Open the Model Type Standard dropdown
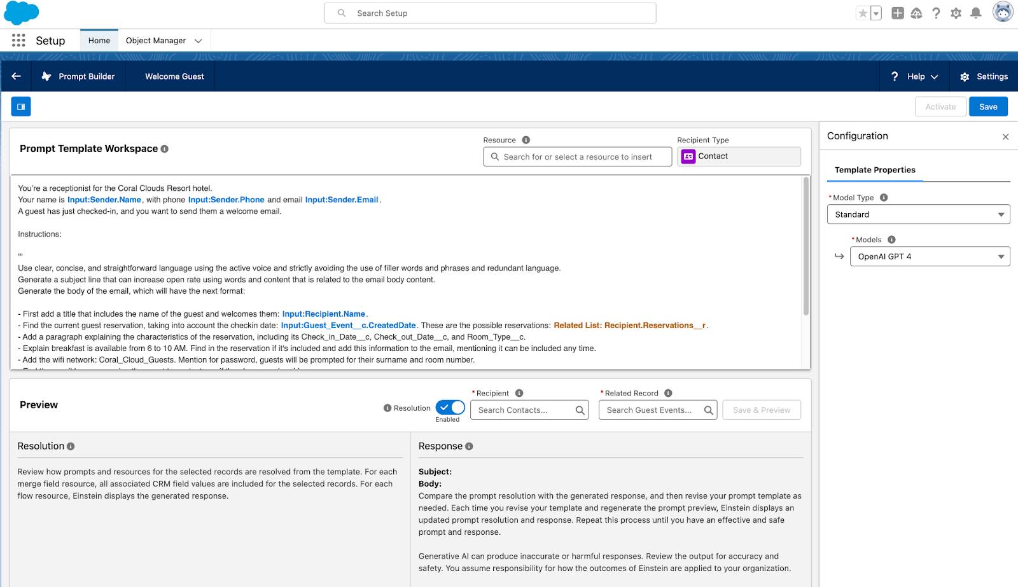 click(x=917, y=214)
